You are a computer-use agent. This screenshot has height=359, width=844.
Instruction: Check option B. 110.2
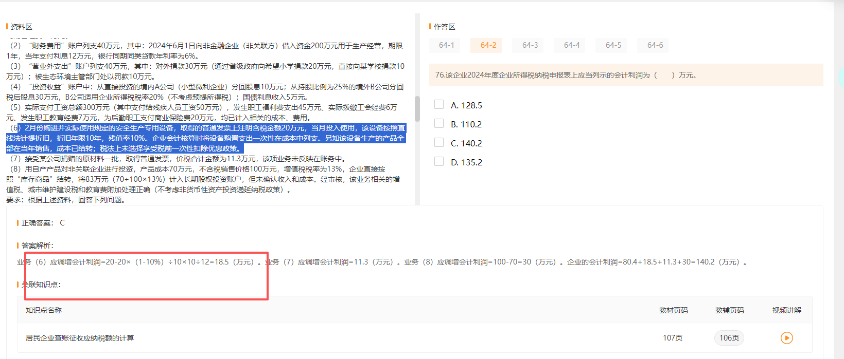point(439,123)
